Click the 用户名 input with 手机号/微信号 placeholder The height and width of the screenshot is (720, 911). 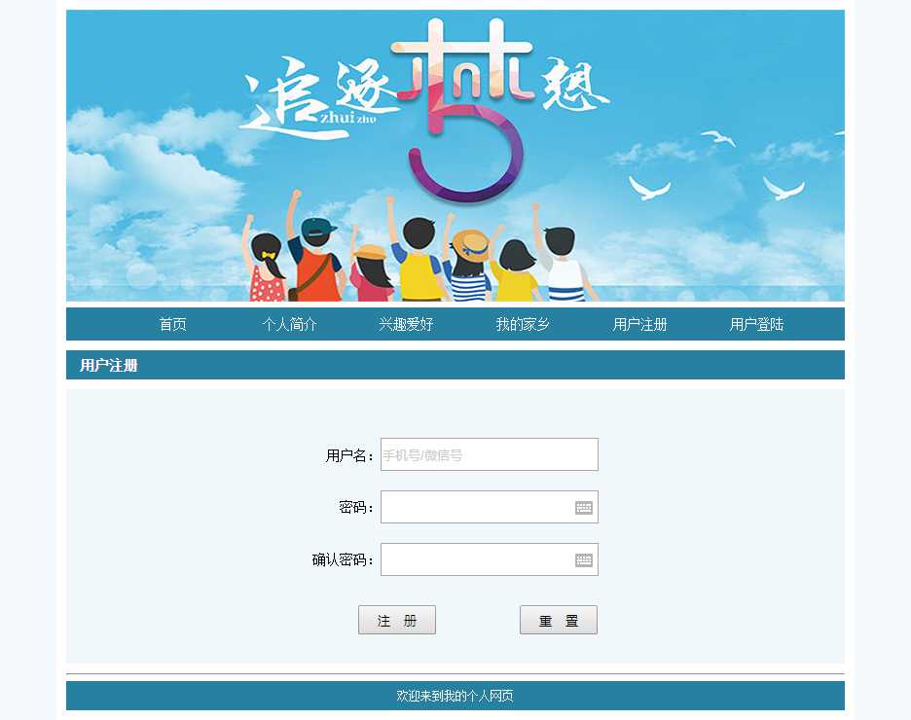tap(490, 454)
